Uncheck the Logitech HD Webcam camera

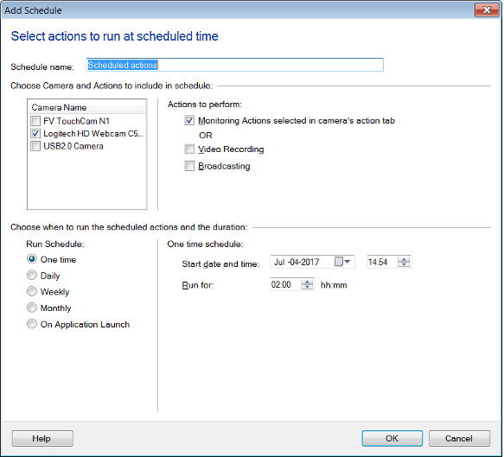tap(35, 133)
